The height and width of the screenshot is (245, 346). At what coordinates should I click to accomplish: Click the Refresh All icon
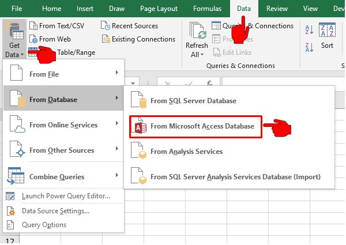[198, 31]
